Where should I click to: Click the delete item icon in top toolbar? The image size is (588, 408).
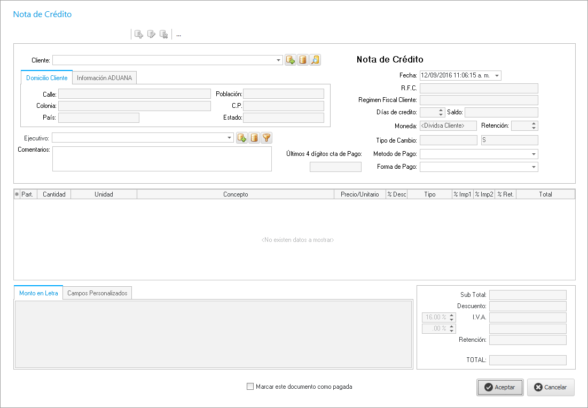[164, 35]
